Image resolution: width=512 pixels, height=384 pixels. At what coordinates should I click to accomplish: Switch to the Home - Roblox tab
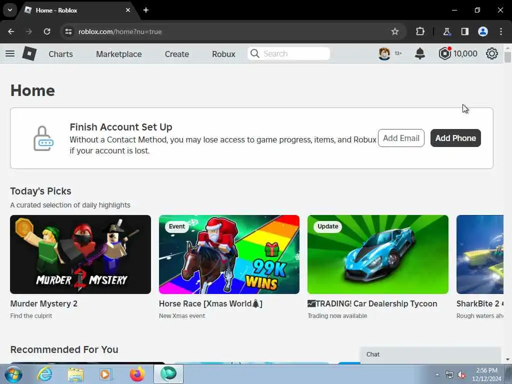78,10
